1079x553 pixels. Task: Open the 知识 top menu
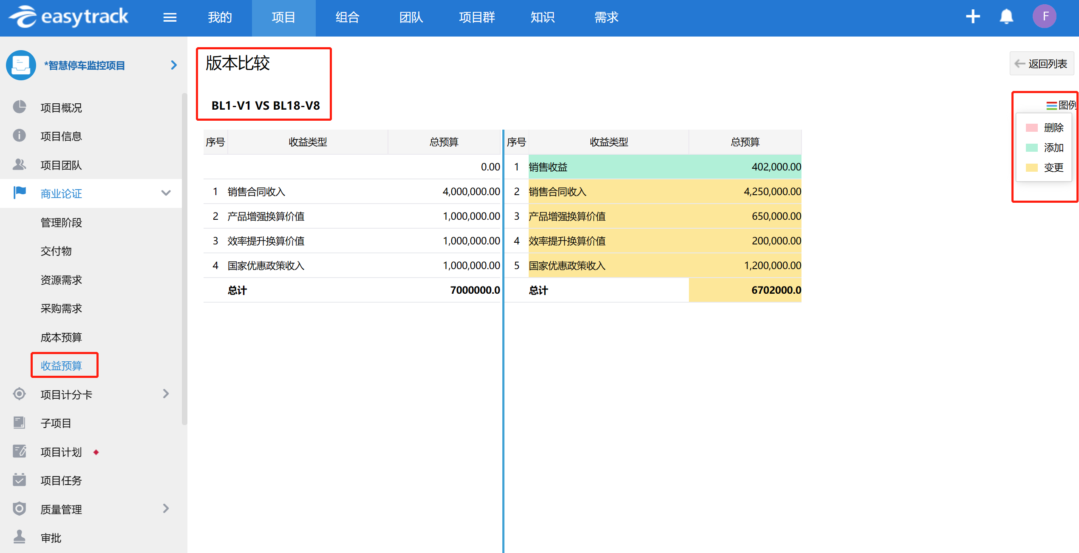tap(542, 17)
